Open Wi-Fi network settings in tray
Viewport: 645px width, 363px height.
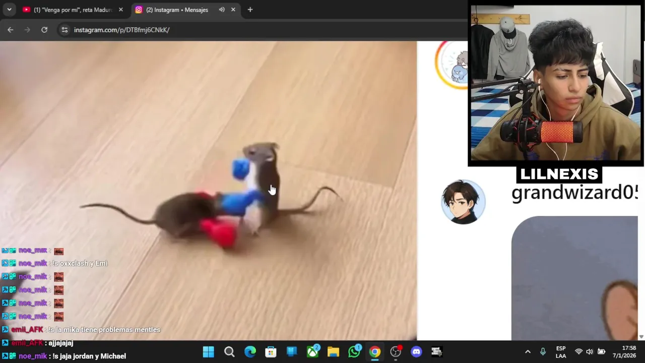pyautogui.click(x=579, y=352)
